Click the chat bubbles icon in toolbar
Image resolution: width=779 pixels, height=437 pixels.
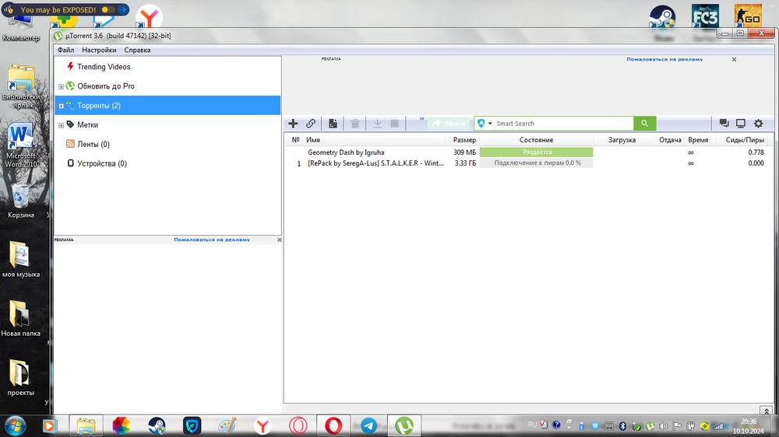[x=724, y=124]
